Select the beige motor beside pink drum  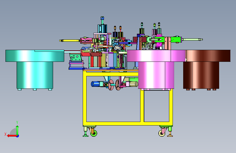[x=134, y=84]
